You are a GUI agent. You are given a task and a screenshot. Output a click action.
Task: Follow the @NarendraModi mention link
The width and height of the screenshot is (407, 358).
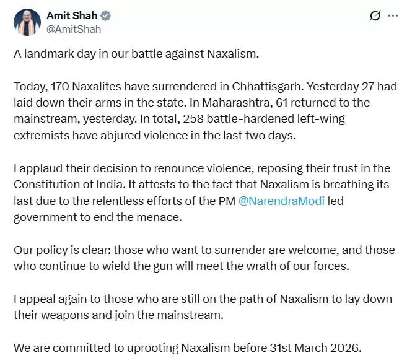tap(282, 200)
